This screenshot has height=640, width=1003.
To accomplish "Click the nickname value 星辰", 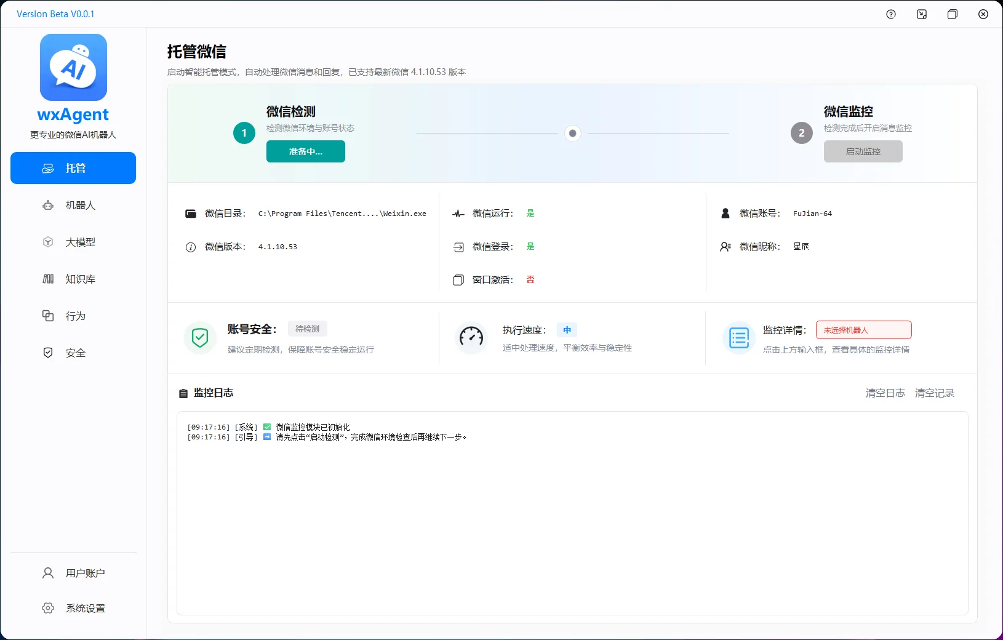I will (801, 247).
